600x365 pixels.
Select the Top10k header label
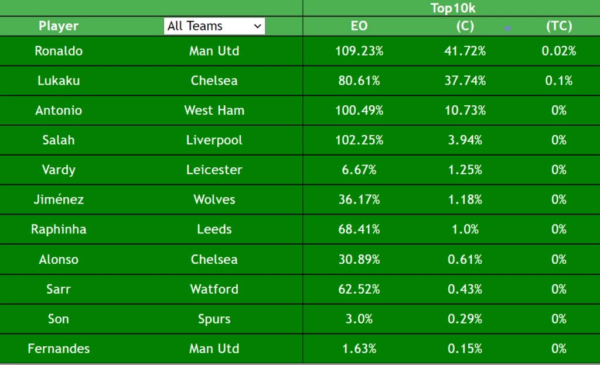coord(453,8)
